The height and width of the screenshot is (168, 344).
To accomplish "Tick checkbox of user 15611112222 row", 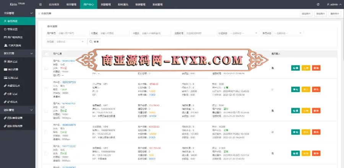I will 46,153.
